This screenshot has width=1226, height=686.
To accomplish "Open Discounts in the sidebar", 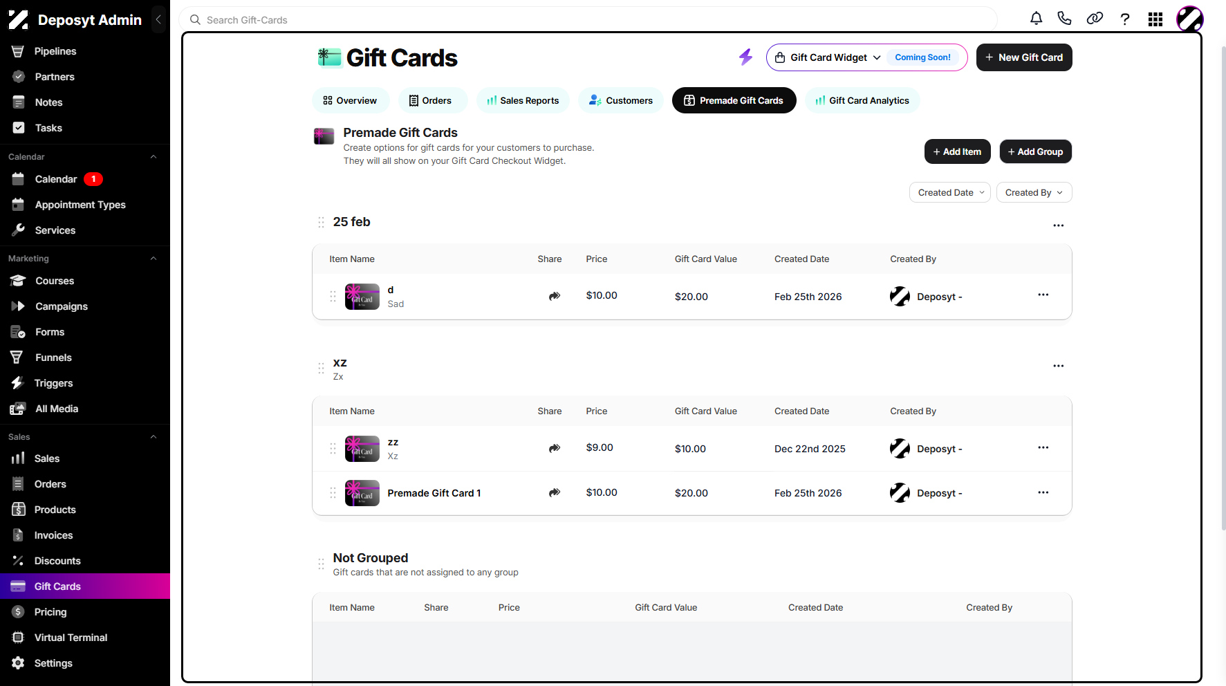I will click(85, 561).
